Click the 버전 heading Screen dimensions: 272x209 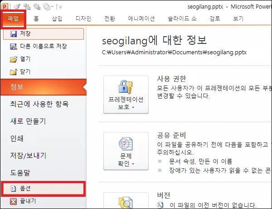click(164, 195)
